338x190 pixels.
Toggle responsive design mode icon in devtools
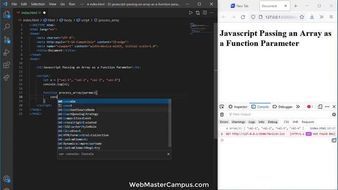click(x=320, y=107)
